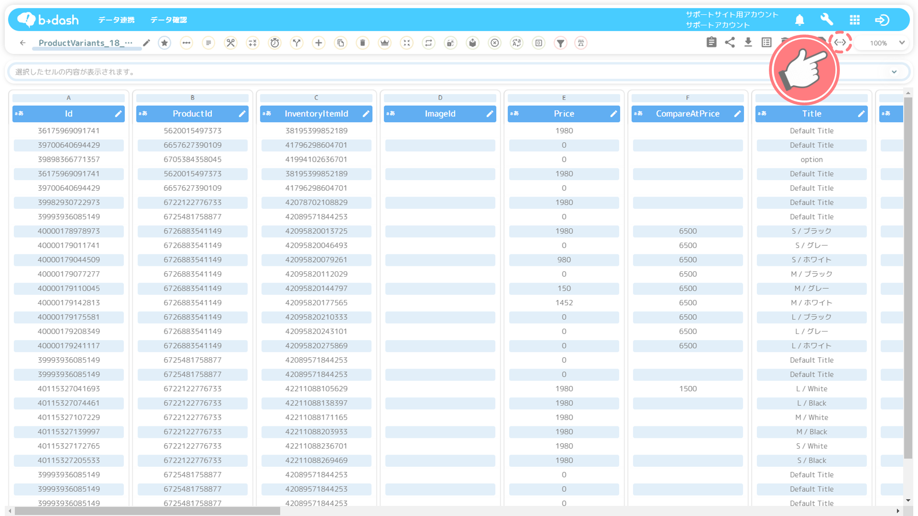The image size is (918, 516).
Task: Click the funnel filter toolbar icon
Action: point(561,43)
